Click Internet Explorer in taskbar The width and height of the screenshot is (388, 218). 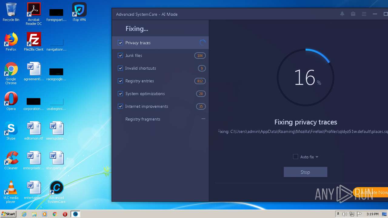(x=24, y=214)
